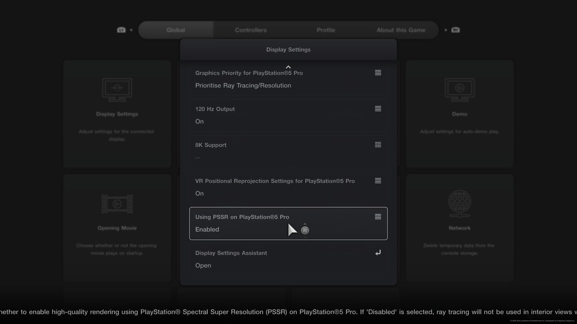Open list icon for VR Positional Reprojection
Viewport: 577px width, 324px height.
point(378,181)
